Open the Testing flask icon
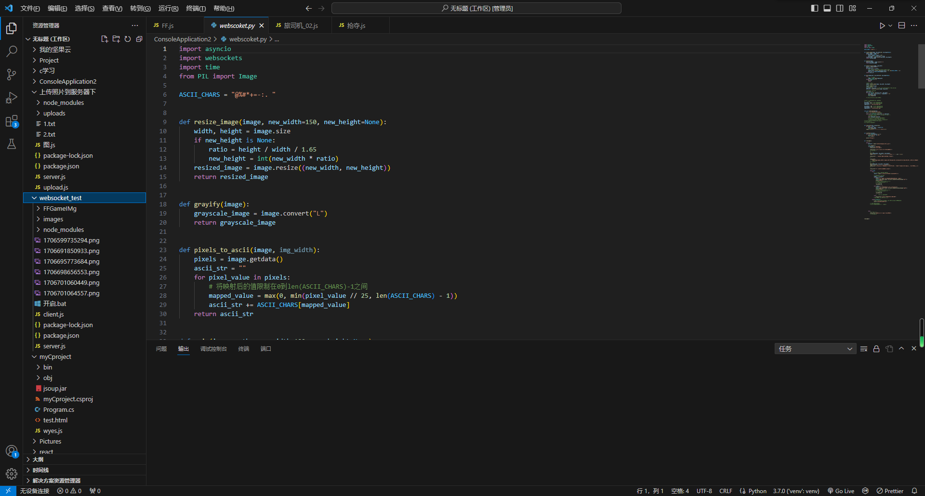This screenshot has height=496, width=925. [x=12, y=144]
